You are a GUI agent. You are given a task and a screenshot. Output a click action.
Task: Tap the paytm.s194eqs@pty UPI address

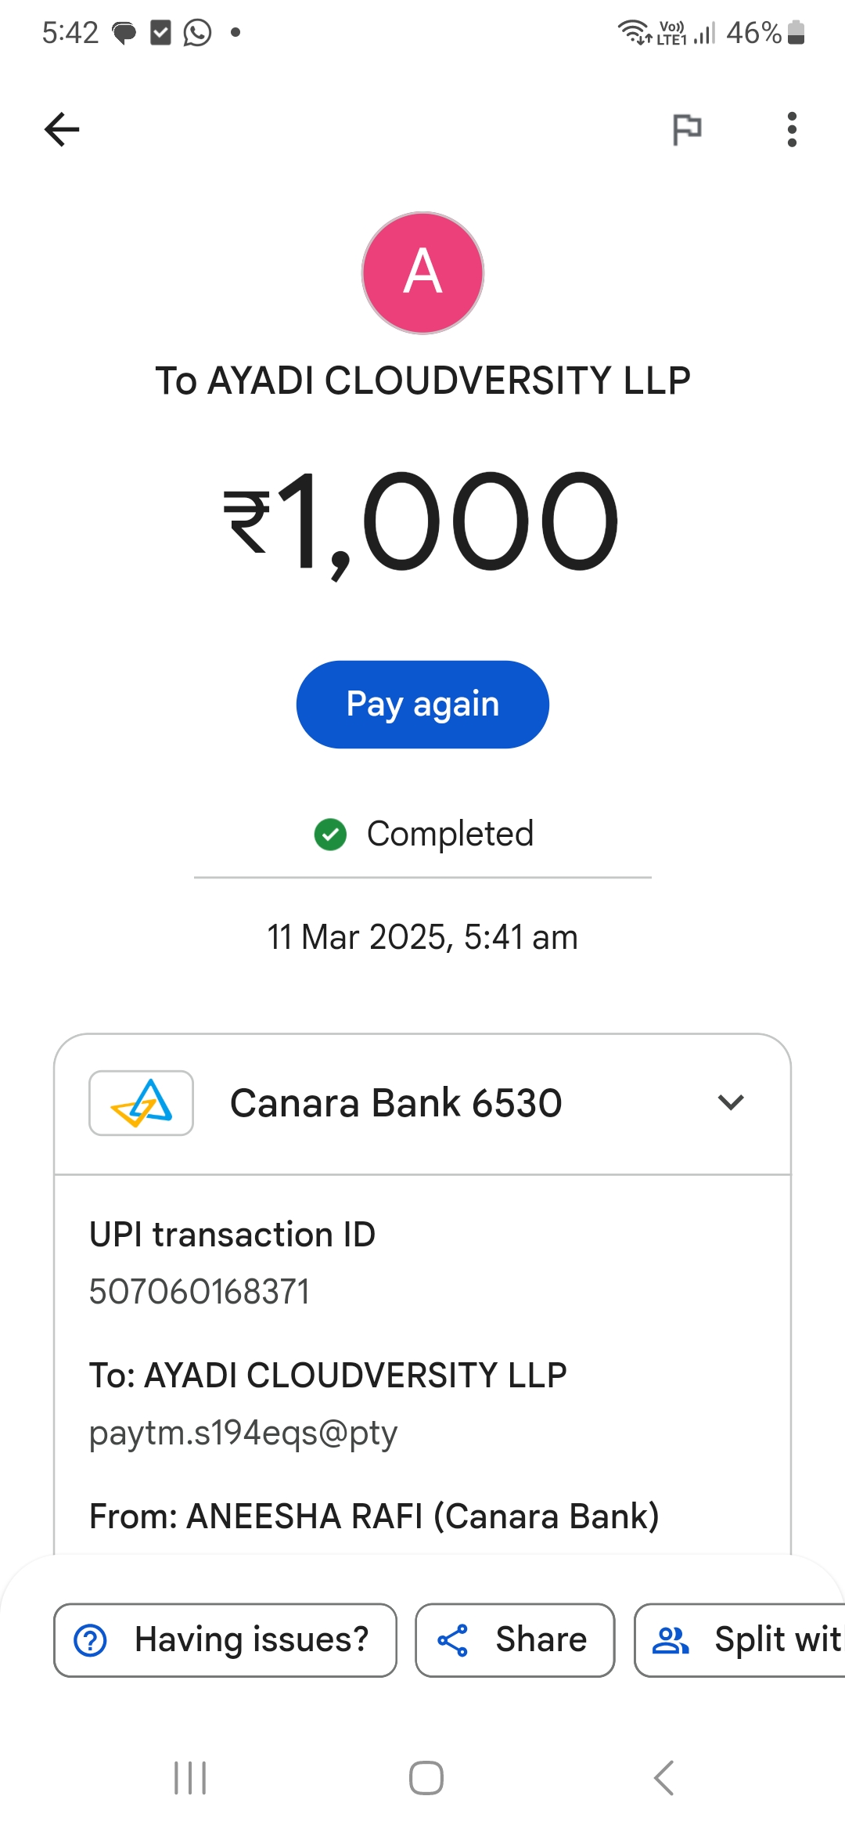coord(243,1433)
